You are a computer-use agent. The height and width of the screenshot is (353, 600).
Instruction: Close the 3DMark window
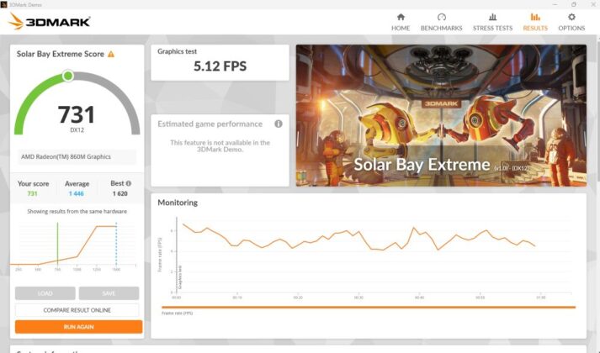[592, 4]
